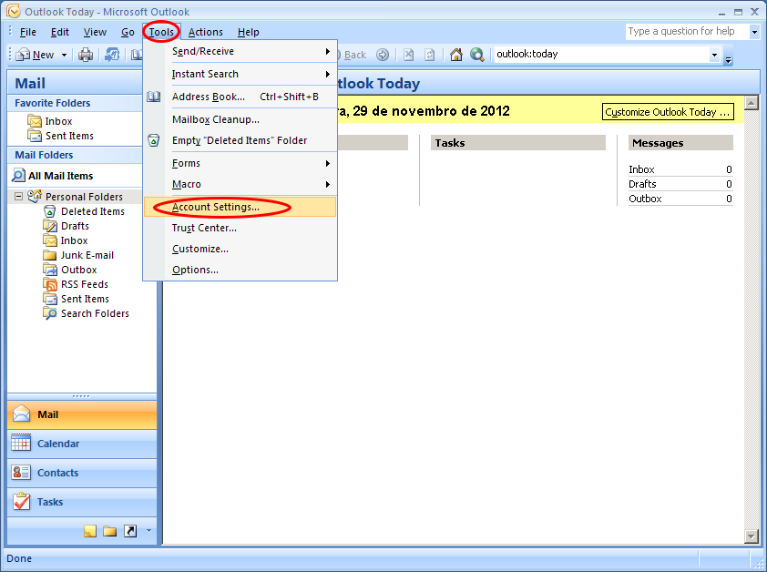Click the Type a question for help box
Viewport: 767px width, 572px height.
tap(687, 32)
